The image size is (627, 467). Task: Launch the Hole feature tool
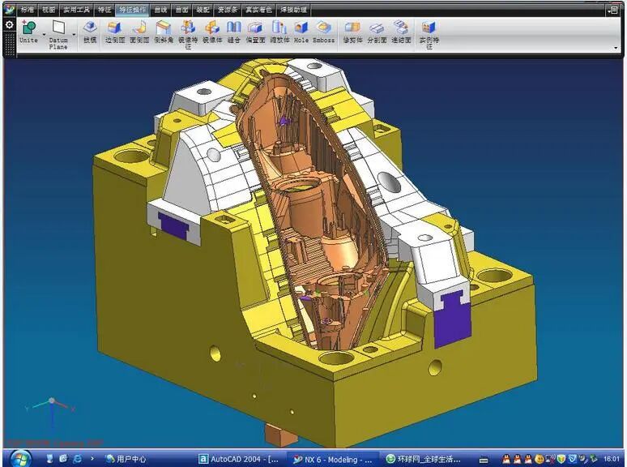tap(301, 32)
